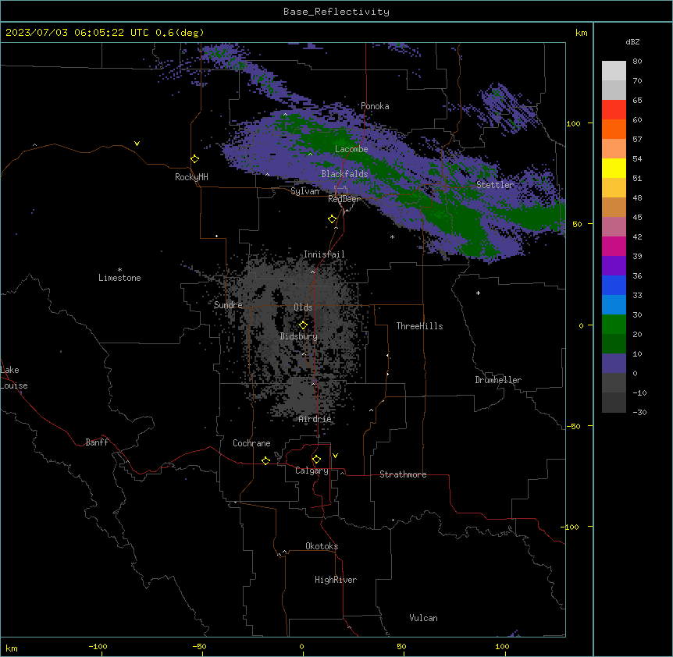The height and width of the screenshot is (657, 673).
Task: Select the indigo 10–0 dBZ legend swatch
Action: [x=614, y=364]
